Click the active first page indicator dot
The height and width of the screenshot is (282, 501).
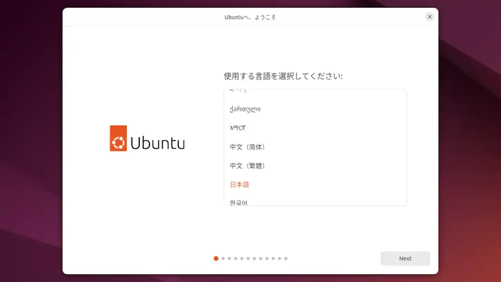[216, 258]
